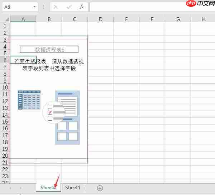Open the Name Box dropdown arrow
This screenshot has height=195, width=215.
35,6
